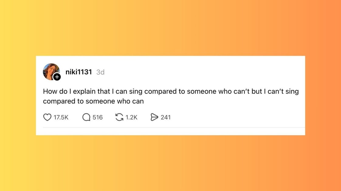
Task: Follow niki1131 with the plus badge
Action: tap(57, 77)
